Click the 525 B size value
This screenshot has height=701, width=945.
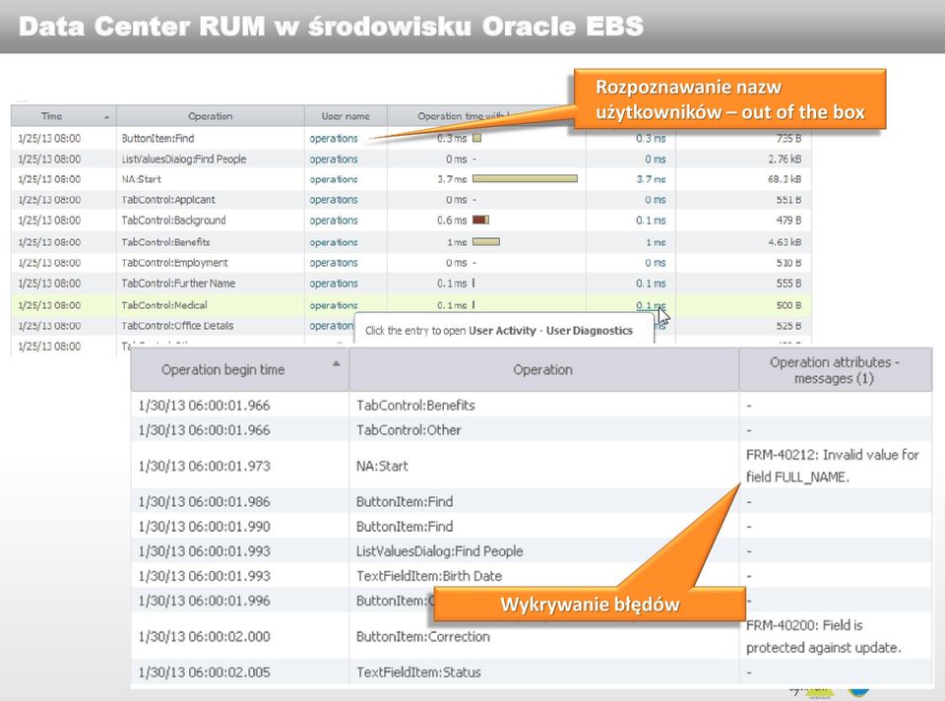788,326
